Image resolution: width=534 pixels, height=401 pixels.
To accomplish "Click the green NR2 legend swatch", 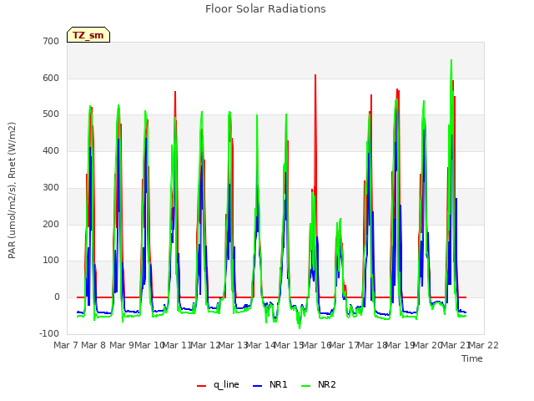I will click(x=306, y=386).
